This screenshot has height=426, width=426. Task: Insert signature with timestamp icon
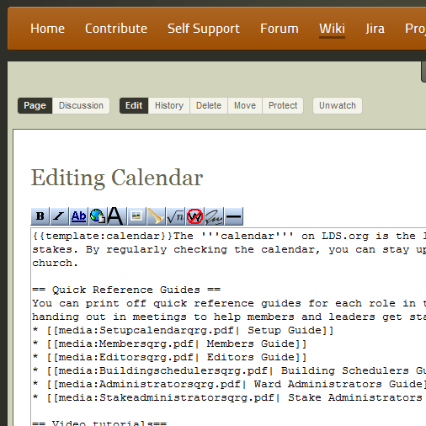click(x=214, y=216)
